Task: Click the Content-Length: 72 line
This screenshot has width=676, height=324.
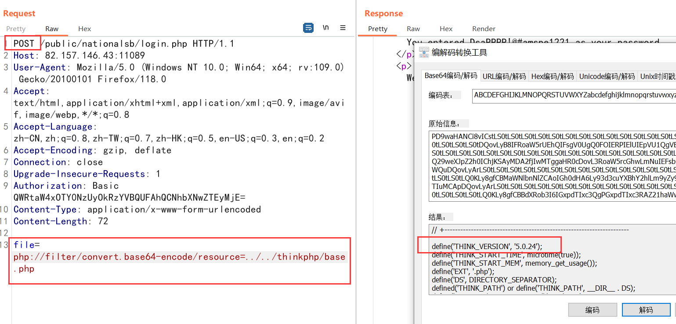Action: [61, 221]
